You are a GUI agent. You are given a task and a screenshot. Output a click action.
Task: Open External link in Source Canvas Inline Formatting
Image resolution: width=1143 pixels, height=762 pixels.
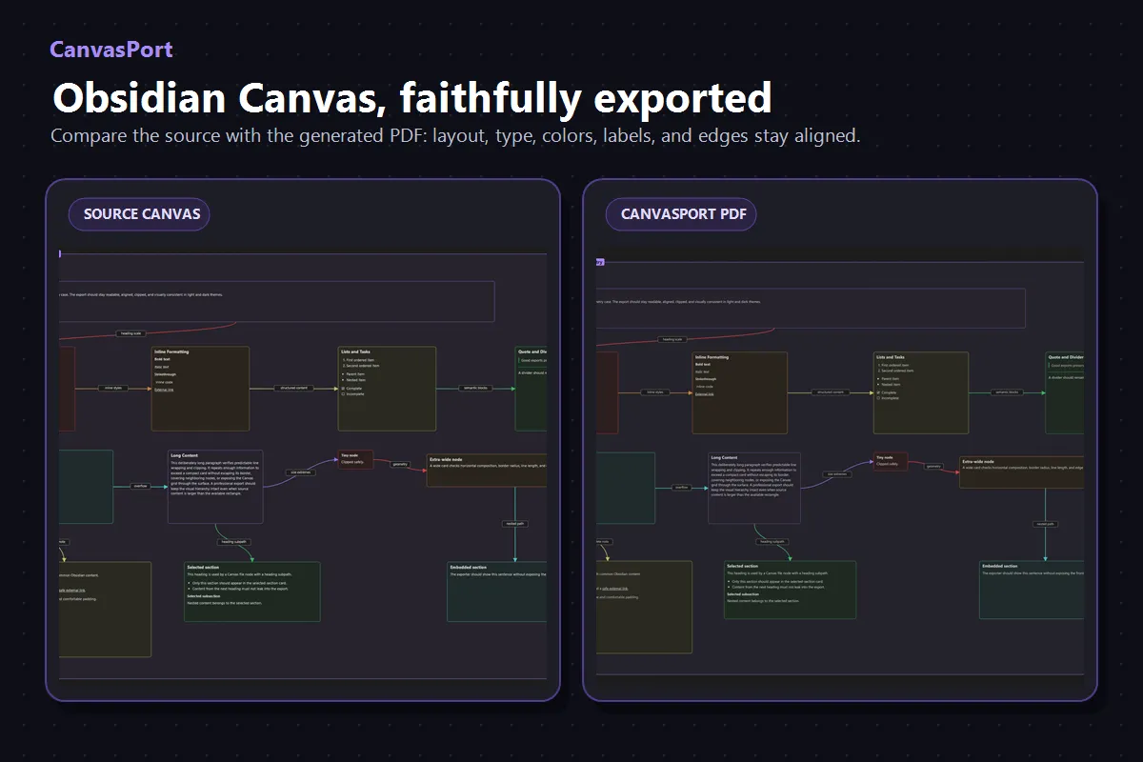point(165,389)
